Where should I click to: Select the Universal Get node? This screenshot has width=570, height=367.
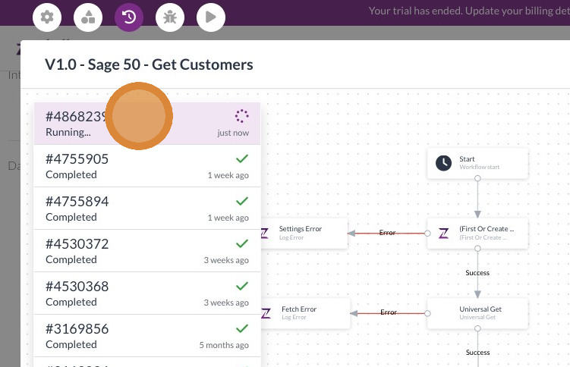(477, 313)
